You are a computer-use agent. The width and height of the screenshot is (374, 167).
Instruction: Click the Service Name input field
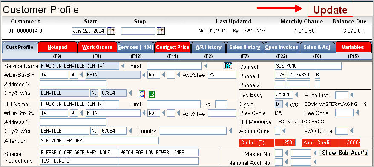pos(79,66)
